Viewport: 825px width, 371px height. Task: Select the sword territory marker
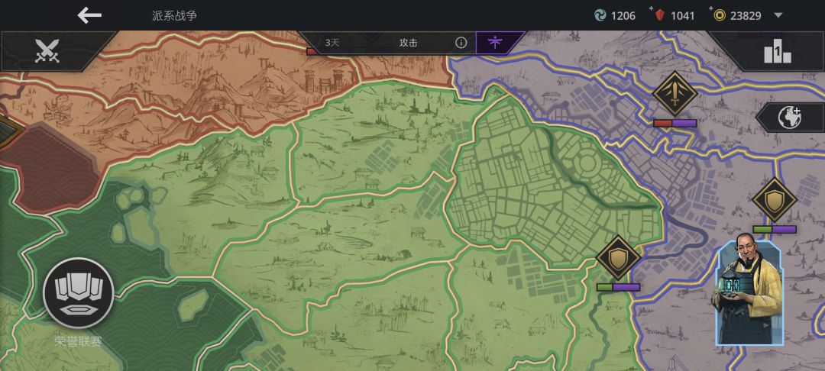click(x=675, y=94)
